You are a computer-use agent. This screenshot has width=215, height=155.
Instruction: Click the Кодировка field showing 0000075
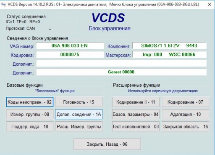click(x=70, y=54)
